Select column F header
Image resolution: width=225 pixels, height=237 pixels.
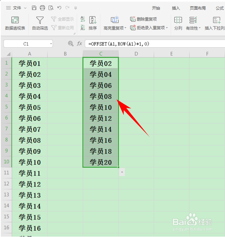(207, 54)
